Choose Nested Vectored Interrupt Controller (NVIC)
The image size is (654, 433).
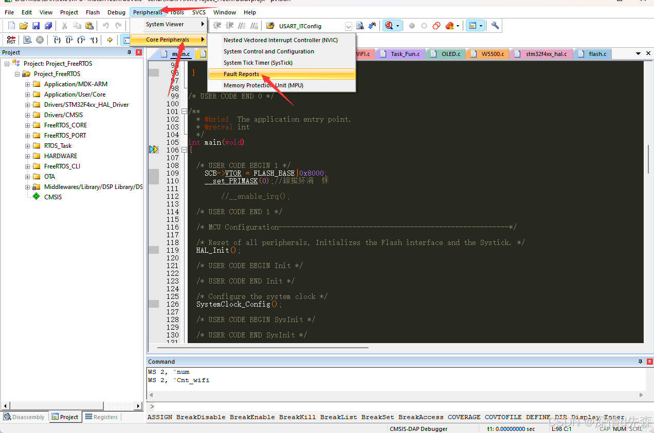click(x=282, y=40)
